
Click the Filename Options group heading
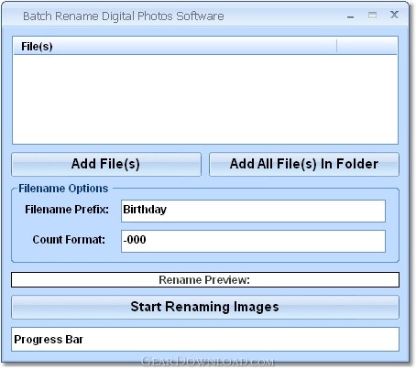(x=63, y=189)
